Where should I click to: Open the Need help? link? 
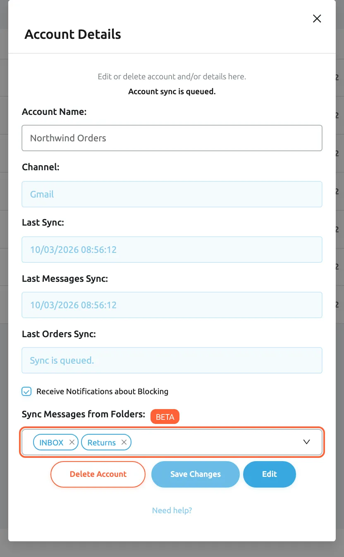(x=172, y=510)
